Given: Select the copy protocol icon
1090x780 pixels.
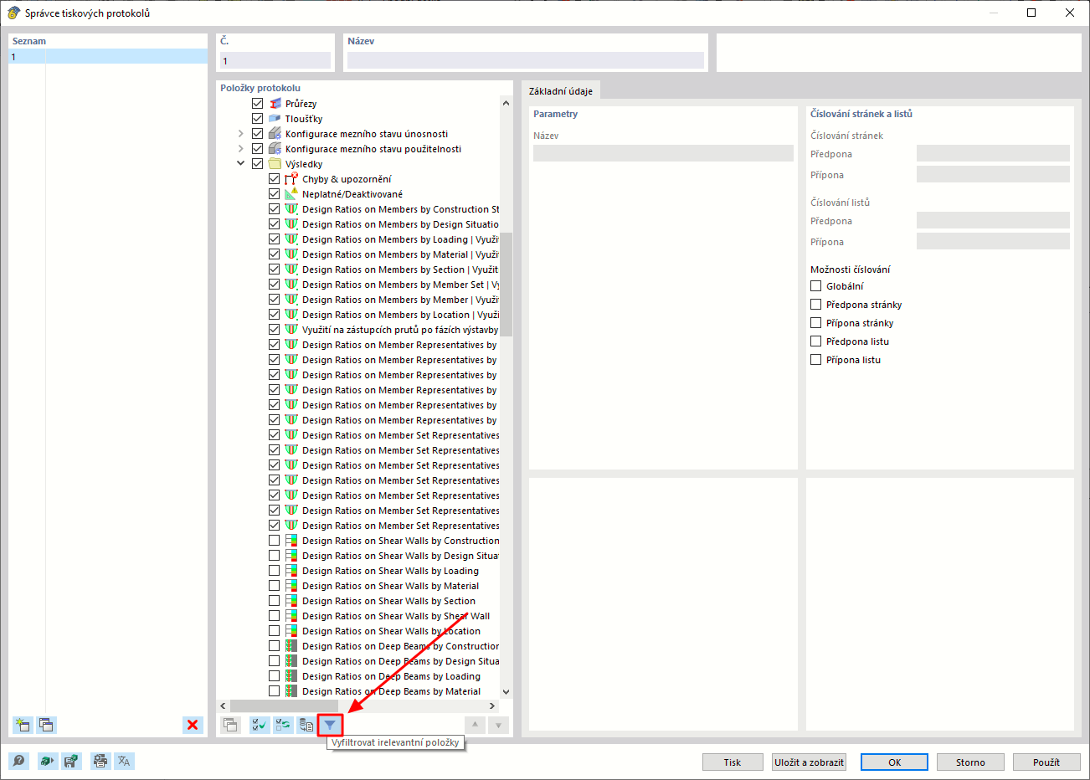Looking at the screenshot, I should click(x=46, y=725).
